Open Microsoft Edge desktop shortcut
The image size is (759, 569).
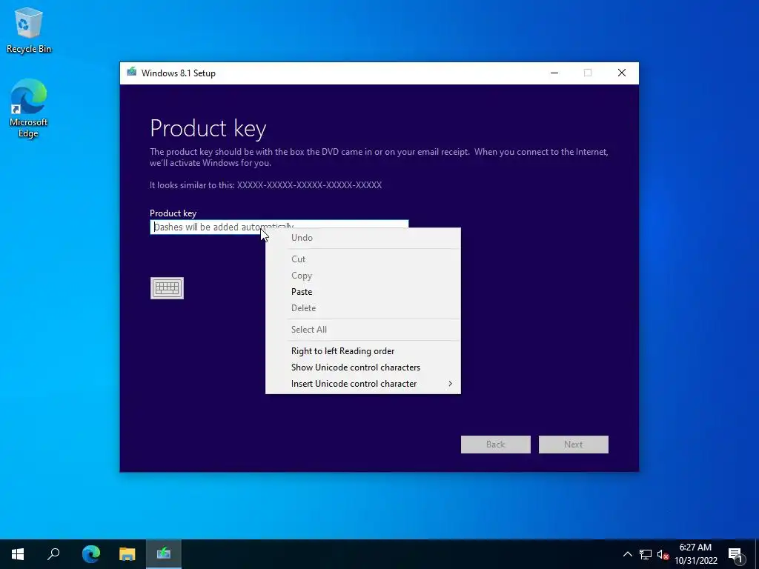tap(29, 108)
